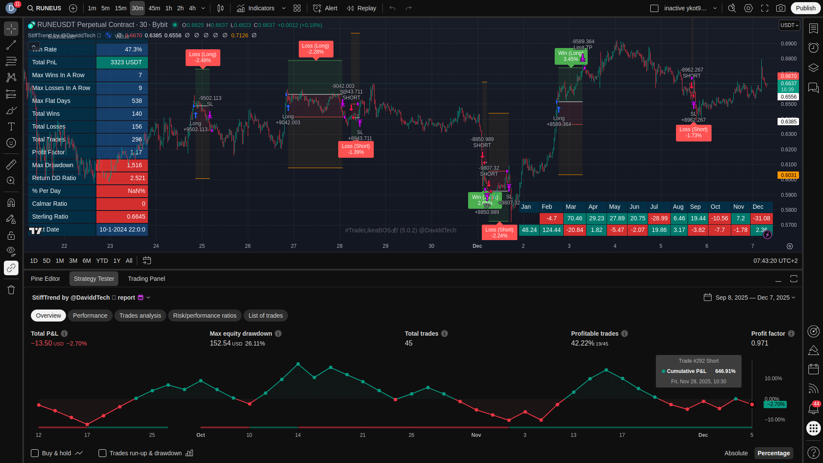Screen dimensions: 823x463
Task: Open the USDT currency dropdown
Action: point(789,25)
